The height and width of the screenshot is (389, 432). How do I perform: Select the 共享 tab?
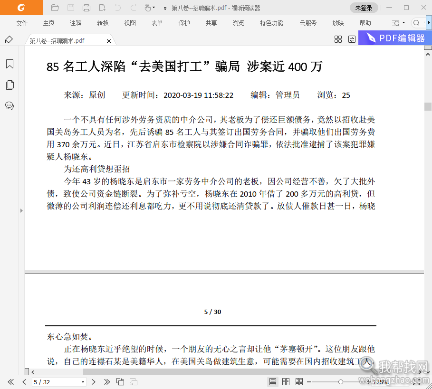tap(211, 23)
